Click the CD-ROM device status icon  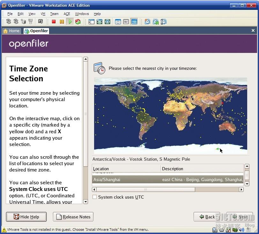215,230
